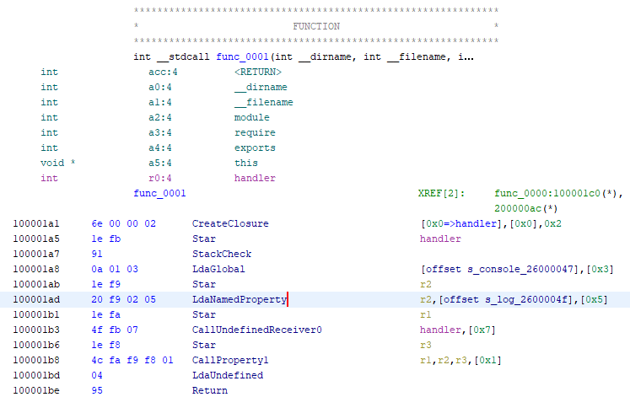Click the r1 operand of Star at 100001b1
The height and width of the screenshot is (397, 630).
[x=426, y=314]
